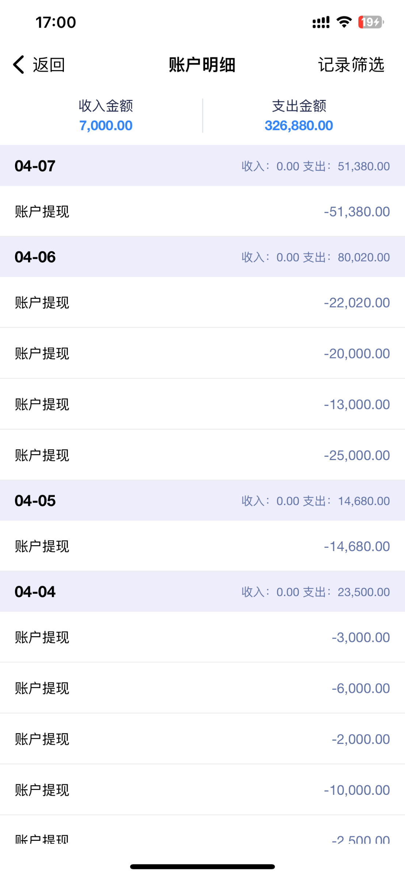Tap the back arrow chevron icon
Image resolution: width=405 pixels, height=877 pixels.
point(19,65)
